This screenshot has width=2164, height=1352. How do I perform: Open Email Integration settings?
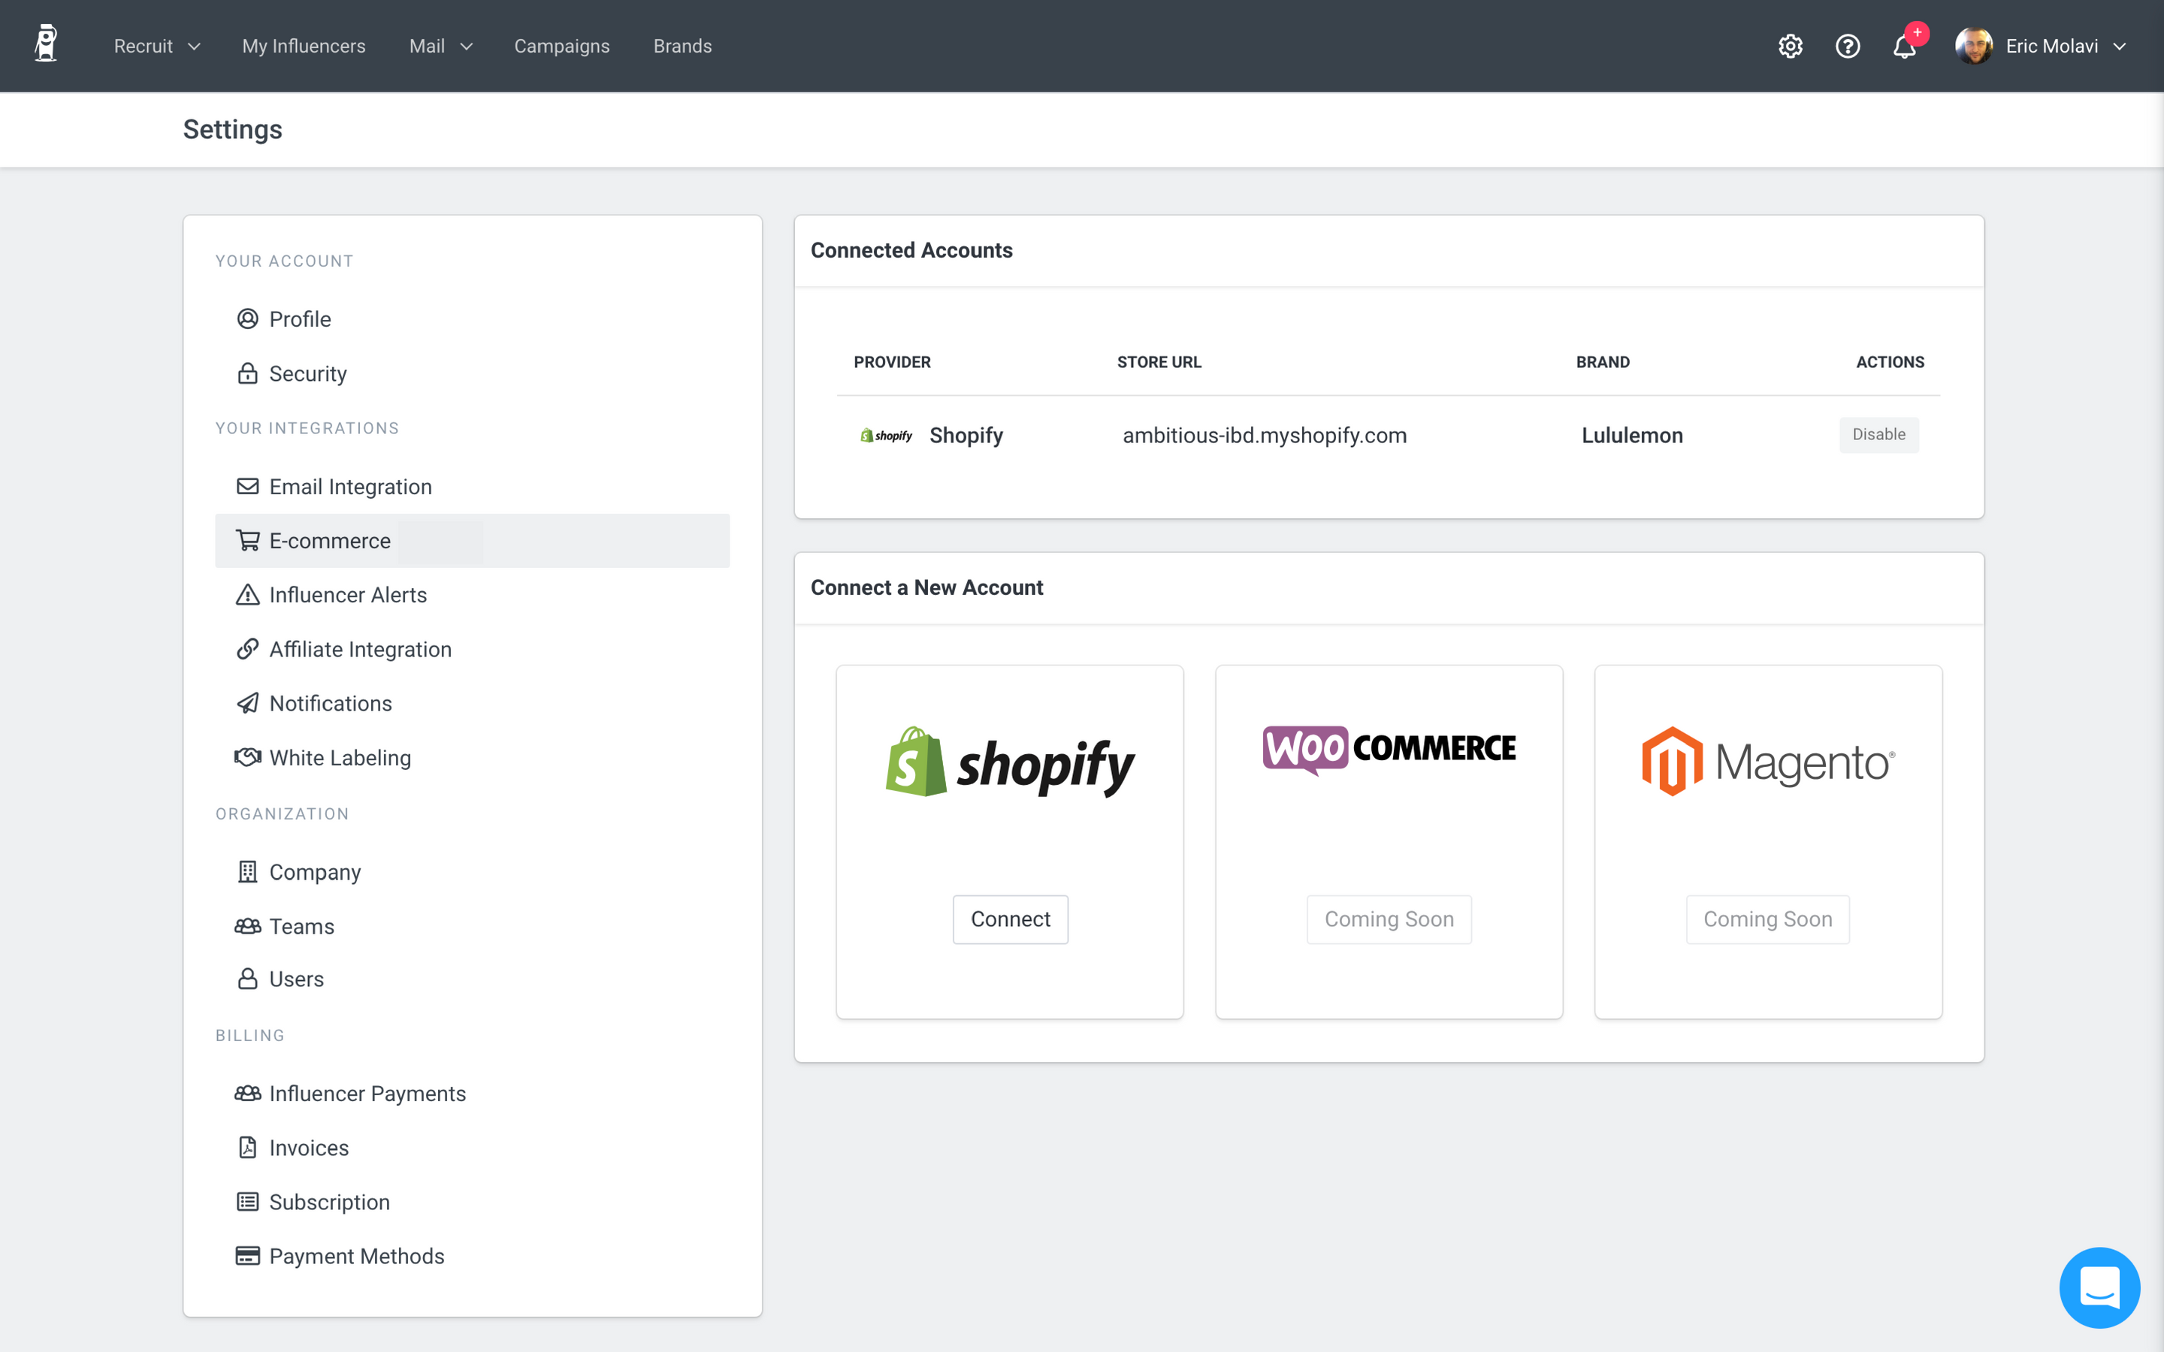coord(349,487)
